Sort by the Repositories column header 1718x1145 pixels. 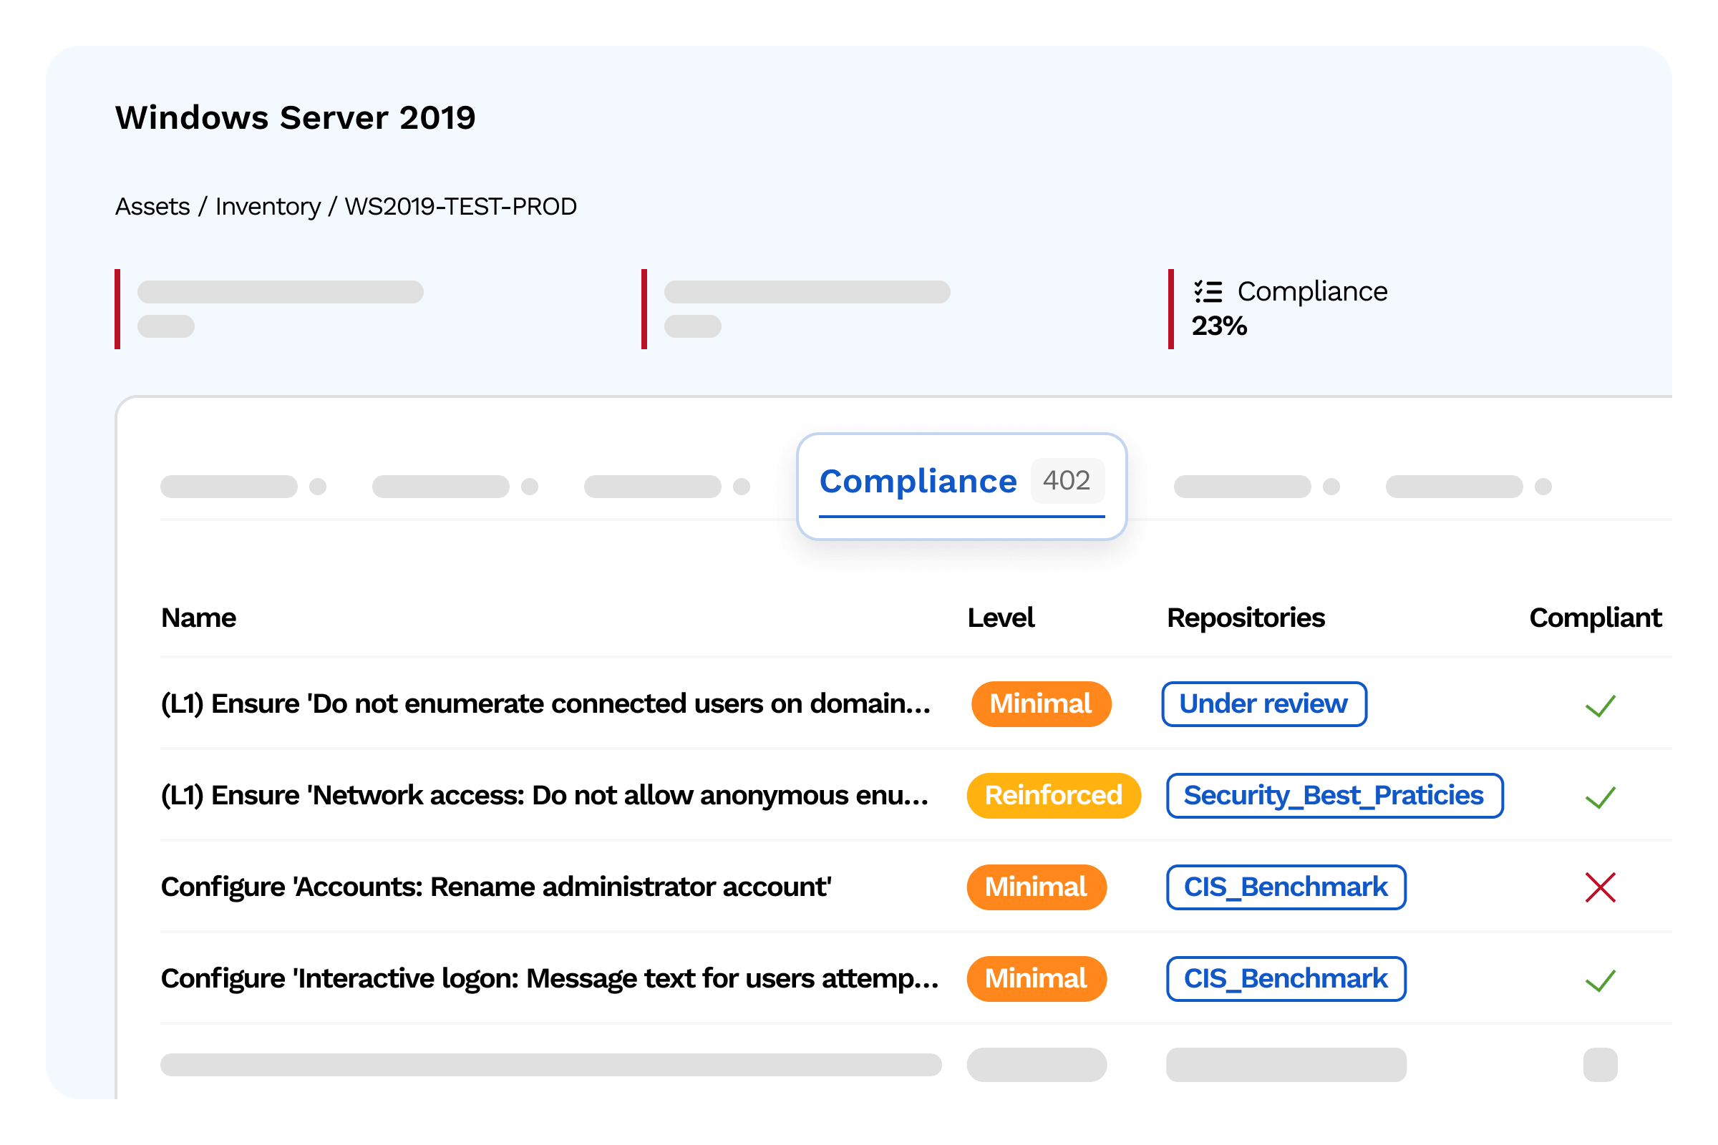point(1246,618)
